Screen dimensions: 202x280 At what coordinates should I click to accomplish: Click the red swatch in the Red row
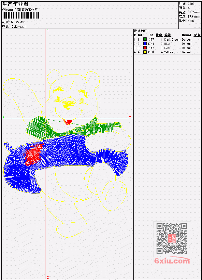tap(145, 48)
